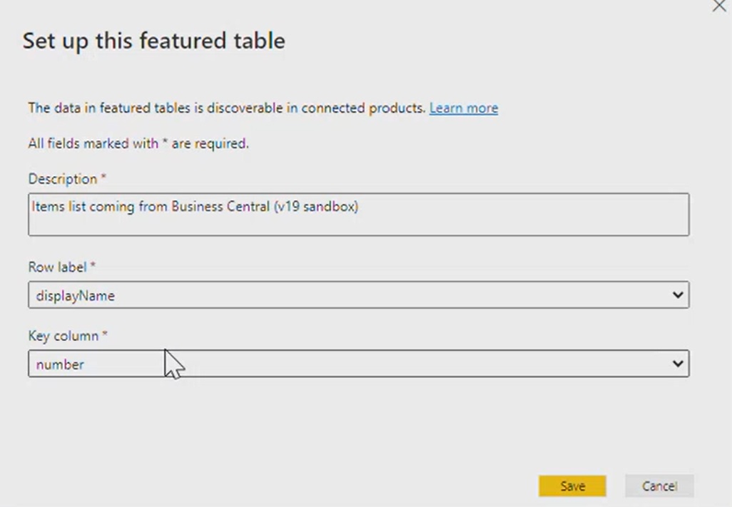Close the featured table dialog

click(x=718, y=6)
